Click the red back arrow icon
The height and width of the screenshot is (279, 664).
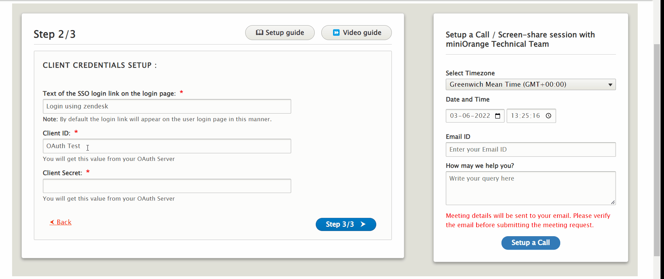[x=52, y=222]
